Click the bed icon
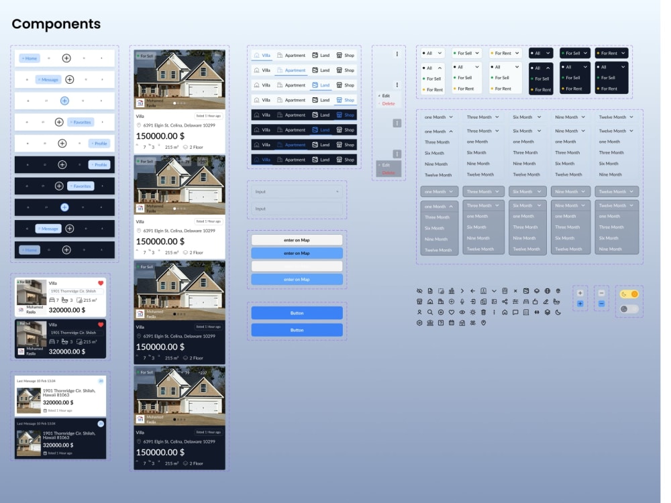The width and height of the screenshot is (671, 503). pyautogui.click(x=526, y=302)
